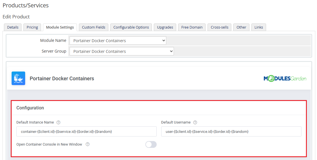Select the Module Settings tab
317x160 pixels.
click(60, 27)
